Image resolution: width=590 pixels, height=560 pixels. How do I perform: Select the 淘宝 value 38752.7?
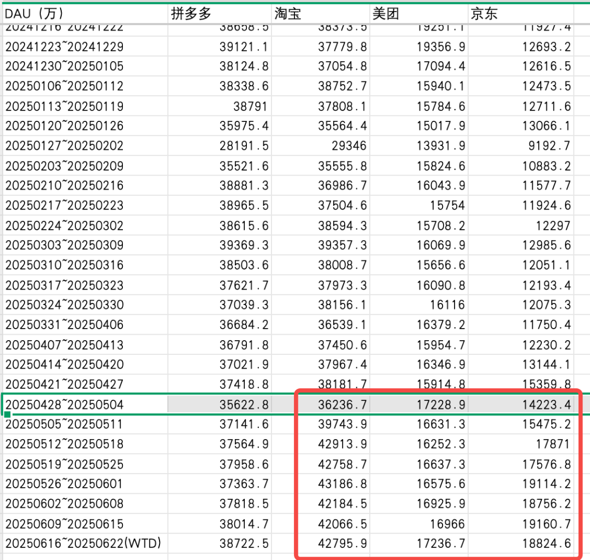tap(321, 86)
